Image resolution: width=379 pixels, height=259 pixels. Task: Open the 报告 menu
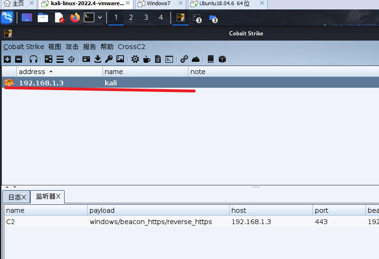[x=90, y=47]
